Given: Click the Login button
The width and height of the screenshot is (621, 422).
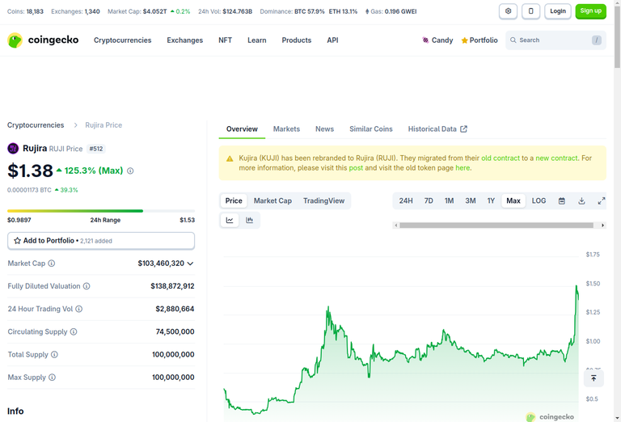Looking at the screenshot, I should click(x=558, y=11).
